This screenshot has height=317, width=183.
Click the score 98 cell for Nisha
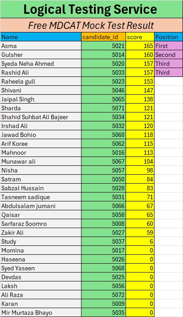tap(140, 170)
